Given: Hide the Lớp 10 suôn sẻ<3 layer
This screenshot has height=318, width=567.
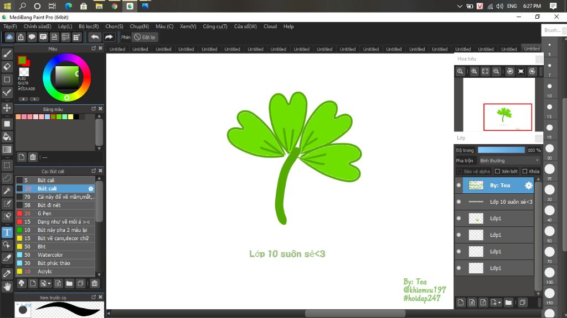Looking at the screenshot, I should tap(459, 202).
